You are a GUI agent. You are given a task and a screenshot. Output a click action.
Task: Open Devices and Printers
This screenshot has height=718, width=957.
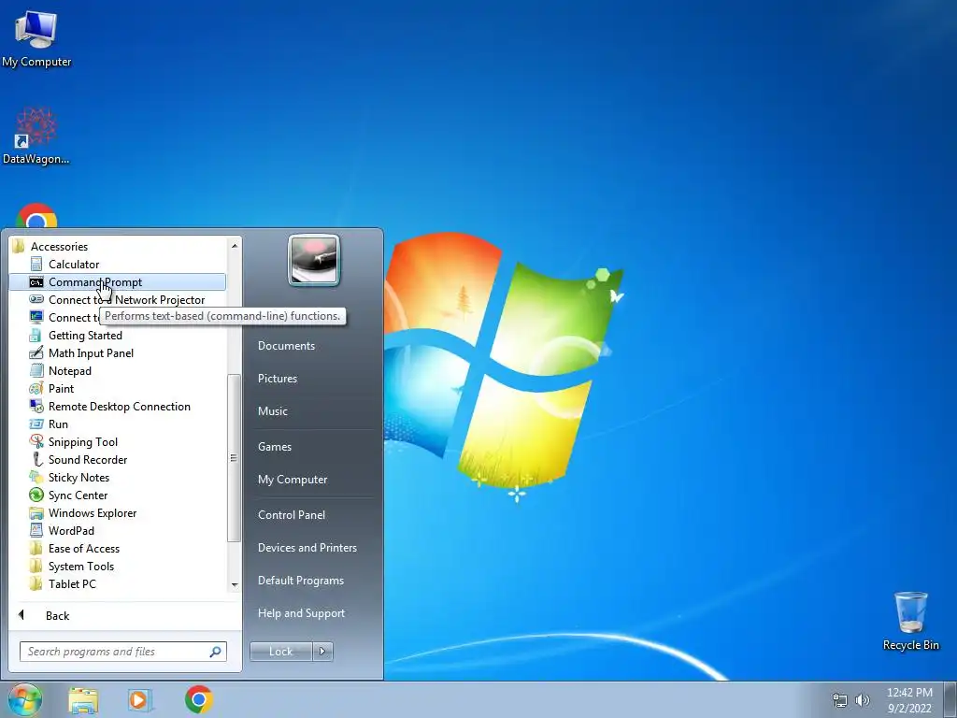(x=307, y=548)
